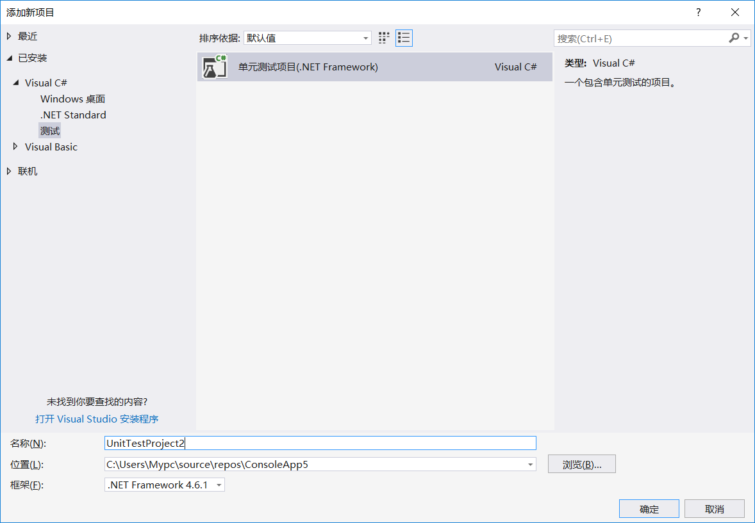Select the 已安装 tree label

click(32, 58)
